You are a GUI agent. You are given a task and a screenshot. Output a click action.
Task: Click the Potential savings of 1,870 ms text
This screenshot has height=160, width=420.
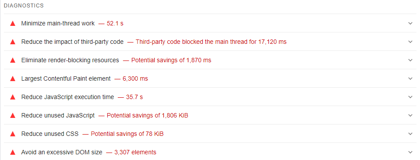coord(171,60)
